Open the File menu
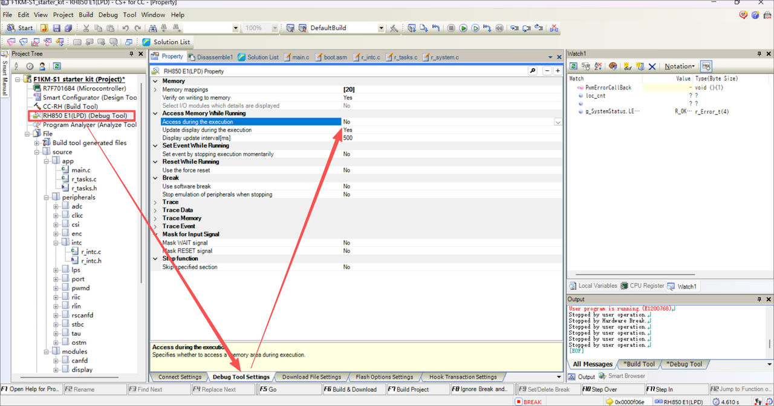 coord(7,15)
